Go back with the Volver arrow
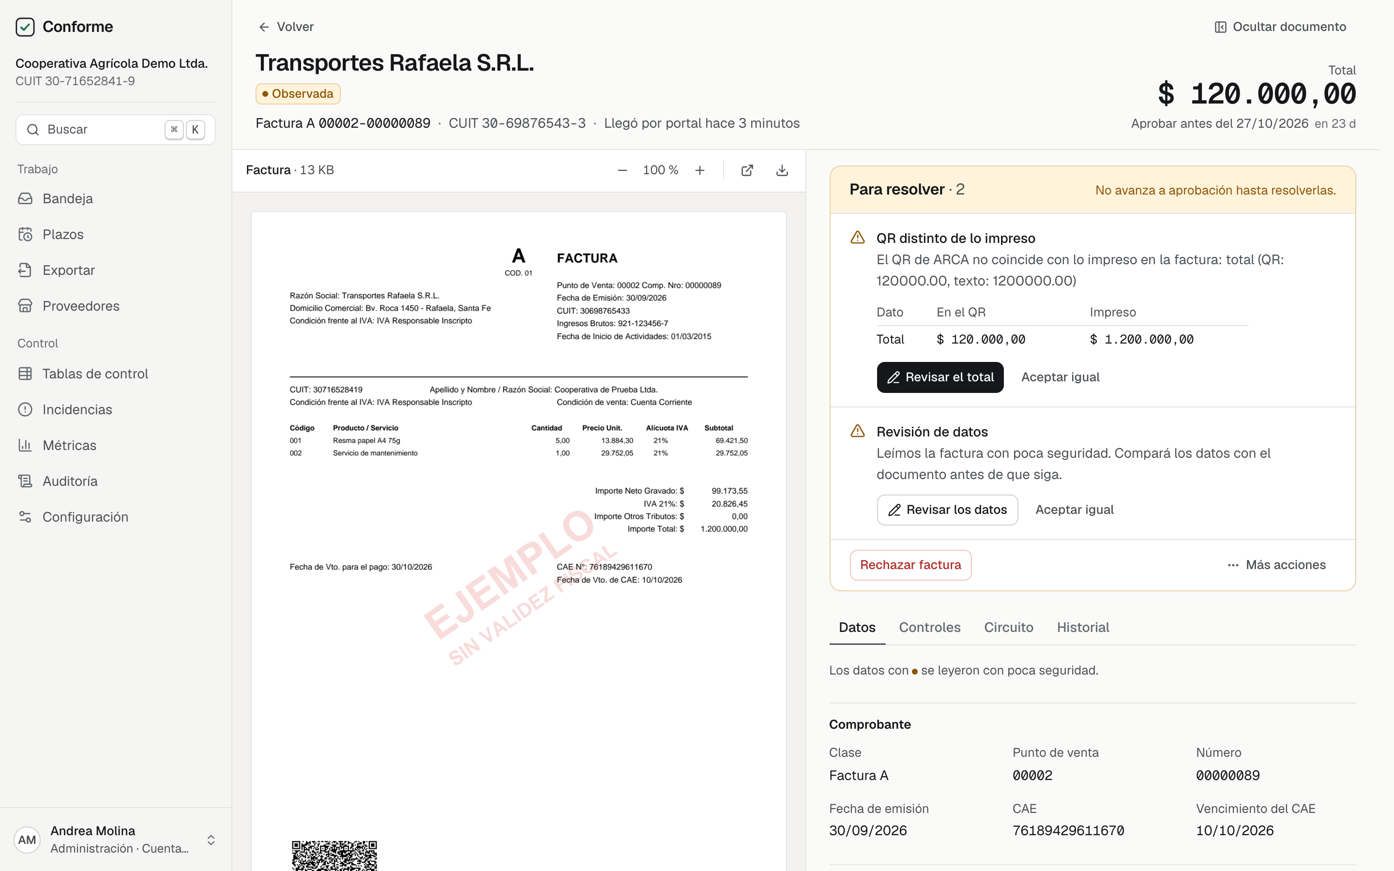Viewport: 1394px width, 871px height. 286,27
